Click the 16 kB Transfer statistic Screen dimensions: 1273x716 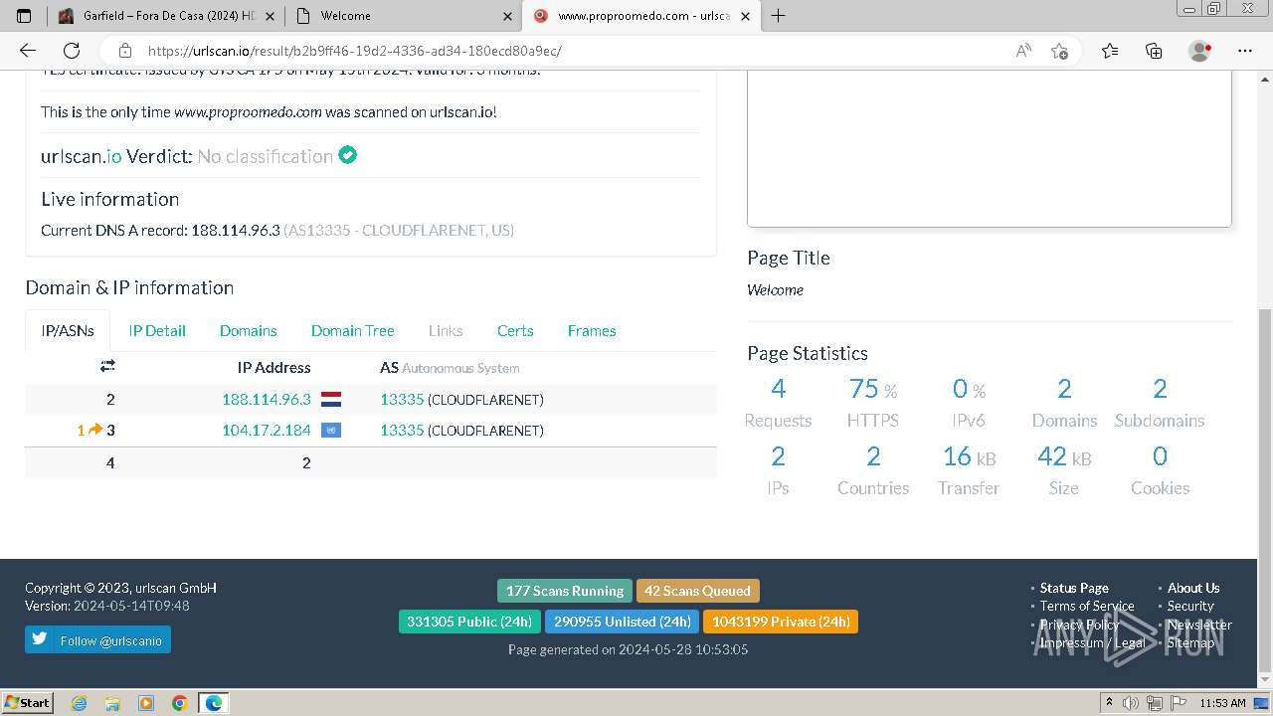969,470
